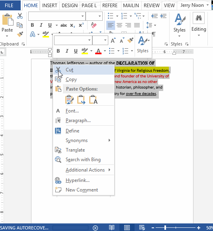Choose Cut from the context menu

[x=84, y=70]
